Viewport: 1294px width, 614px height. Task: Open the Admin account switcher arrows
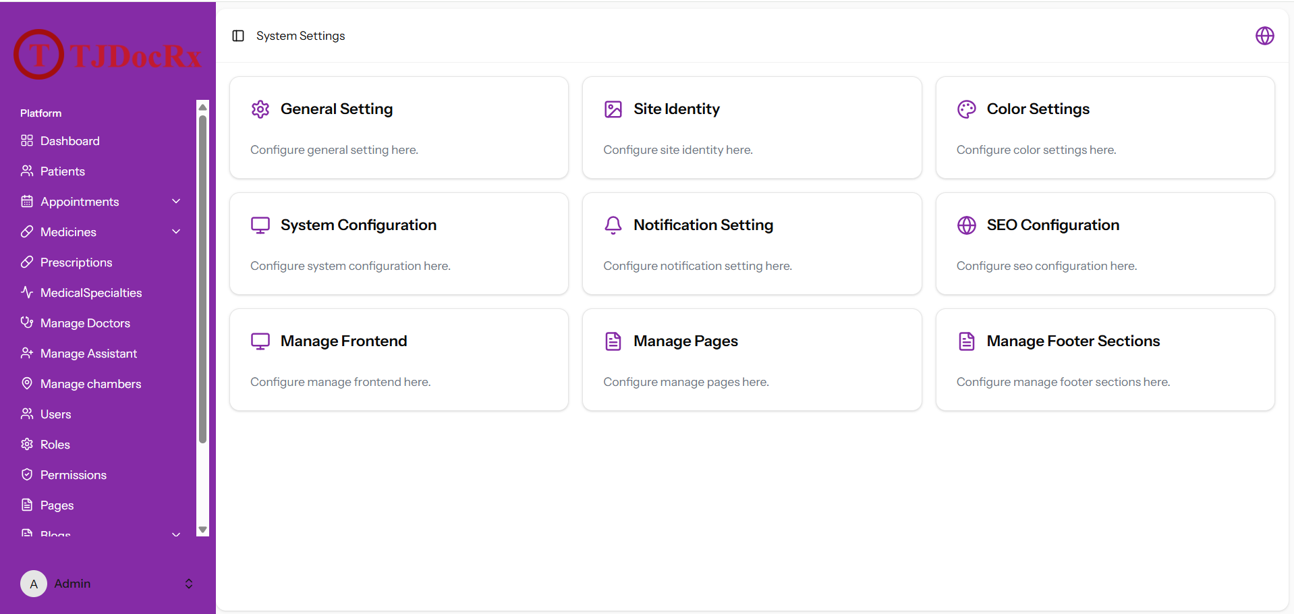189,584
